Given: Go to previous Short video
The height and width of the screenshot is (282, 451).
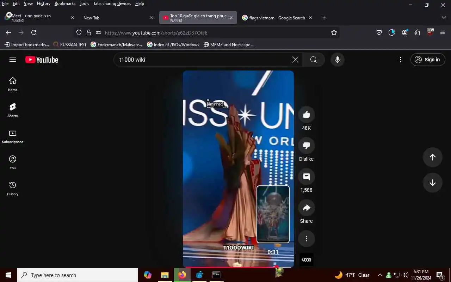Looking at the screenshot, I should click(x=432, y=157).
